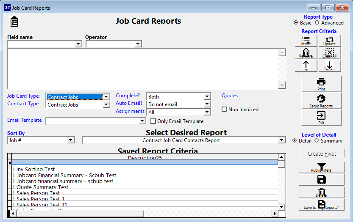Select the Summary level of detail
This screenshot has height=222, width=353.
pyautogui.click(x=317, y=141)
